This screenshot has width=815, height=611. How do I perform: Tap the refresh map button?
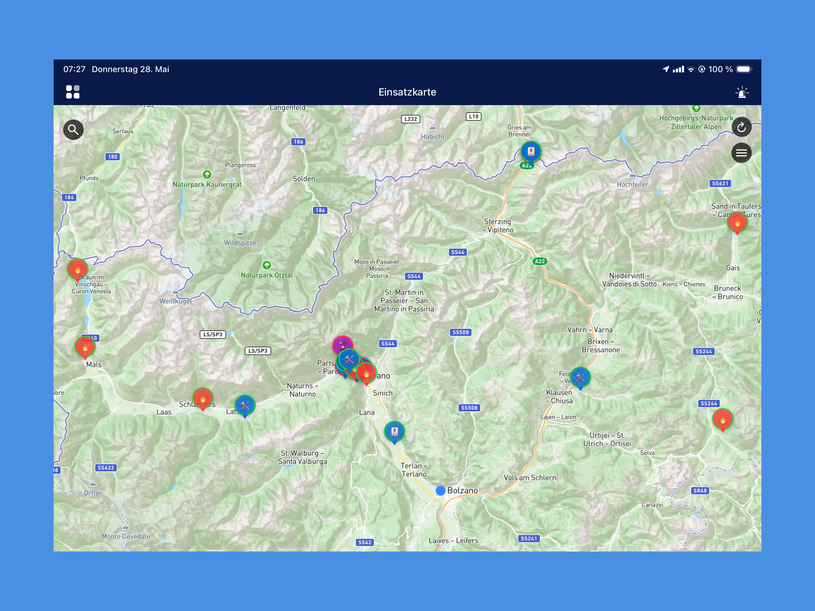[741, 127]
